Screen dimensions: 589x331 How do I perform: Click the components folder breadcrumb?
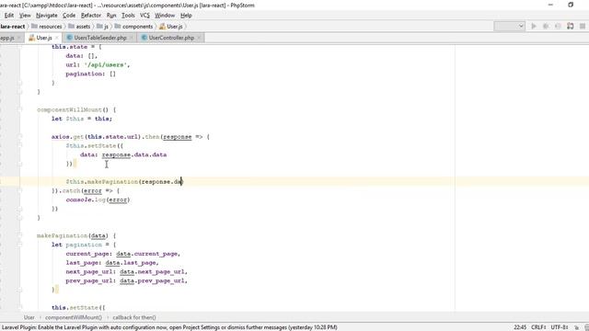[x=133, y=27]
